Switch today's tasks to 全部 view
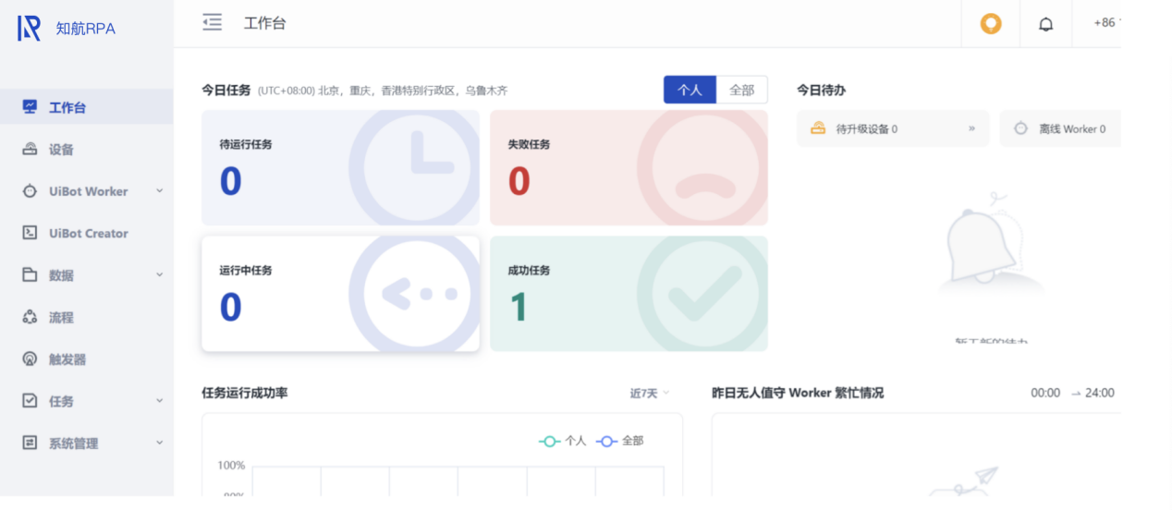The image size is (1172, 510). [x=741, y=90]
